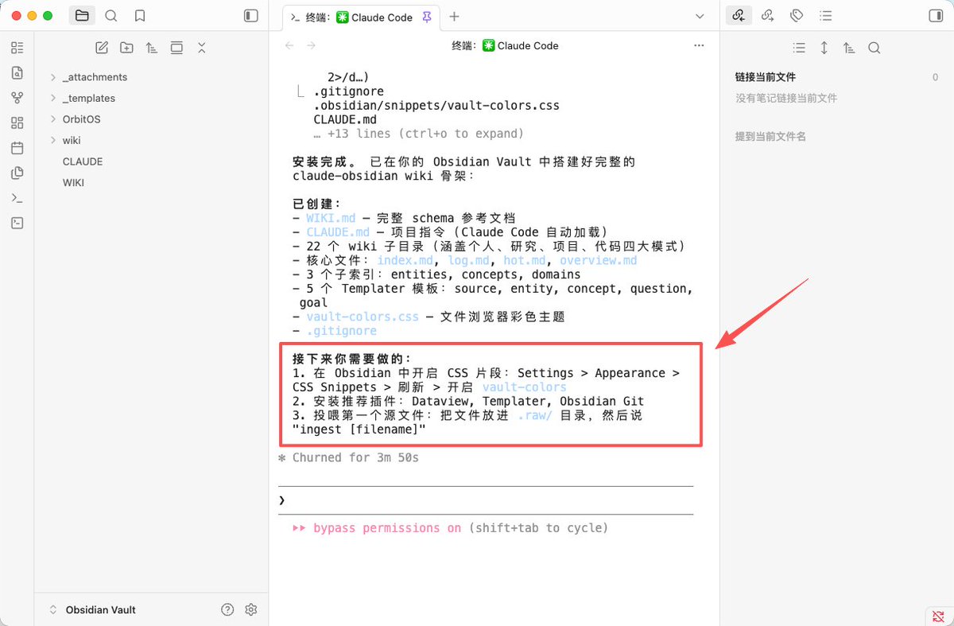Image resolution: width=954 pixels, height=626 pixels.
Task: Expand the _templates folder chevron
Action: [x=53, y=99]
